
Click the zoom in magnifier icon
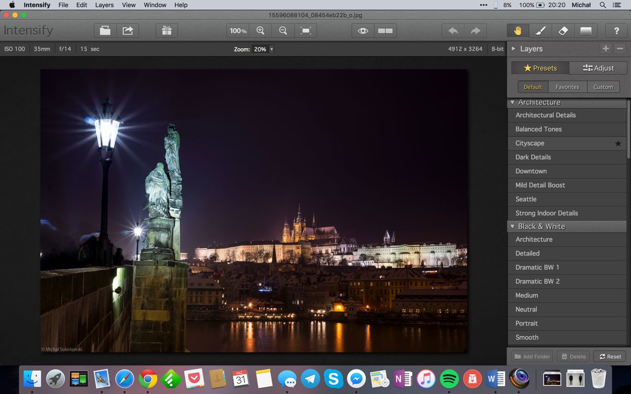[260, 31]
